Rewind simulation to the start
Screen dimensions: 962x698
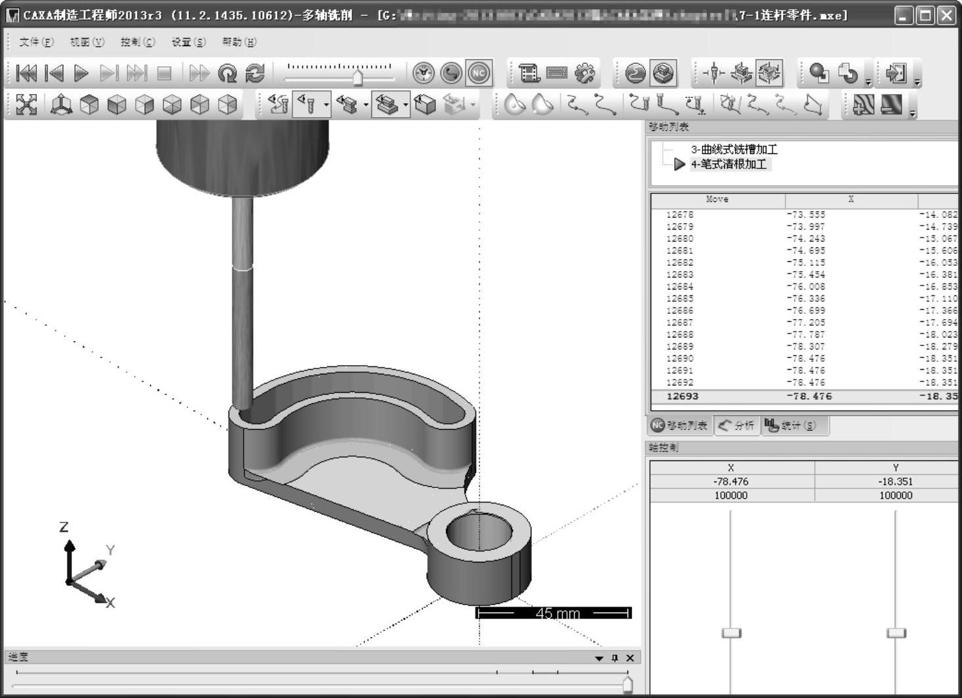click(26, 73)
